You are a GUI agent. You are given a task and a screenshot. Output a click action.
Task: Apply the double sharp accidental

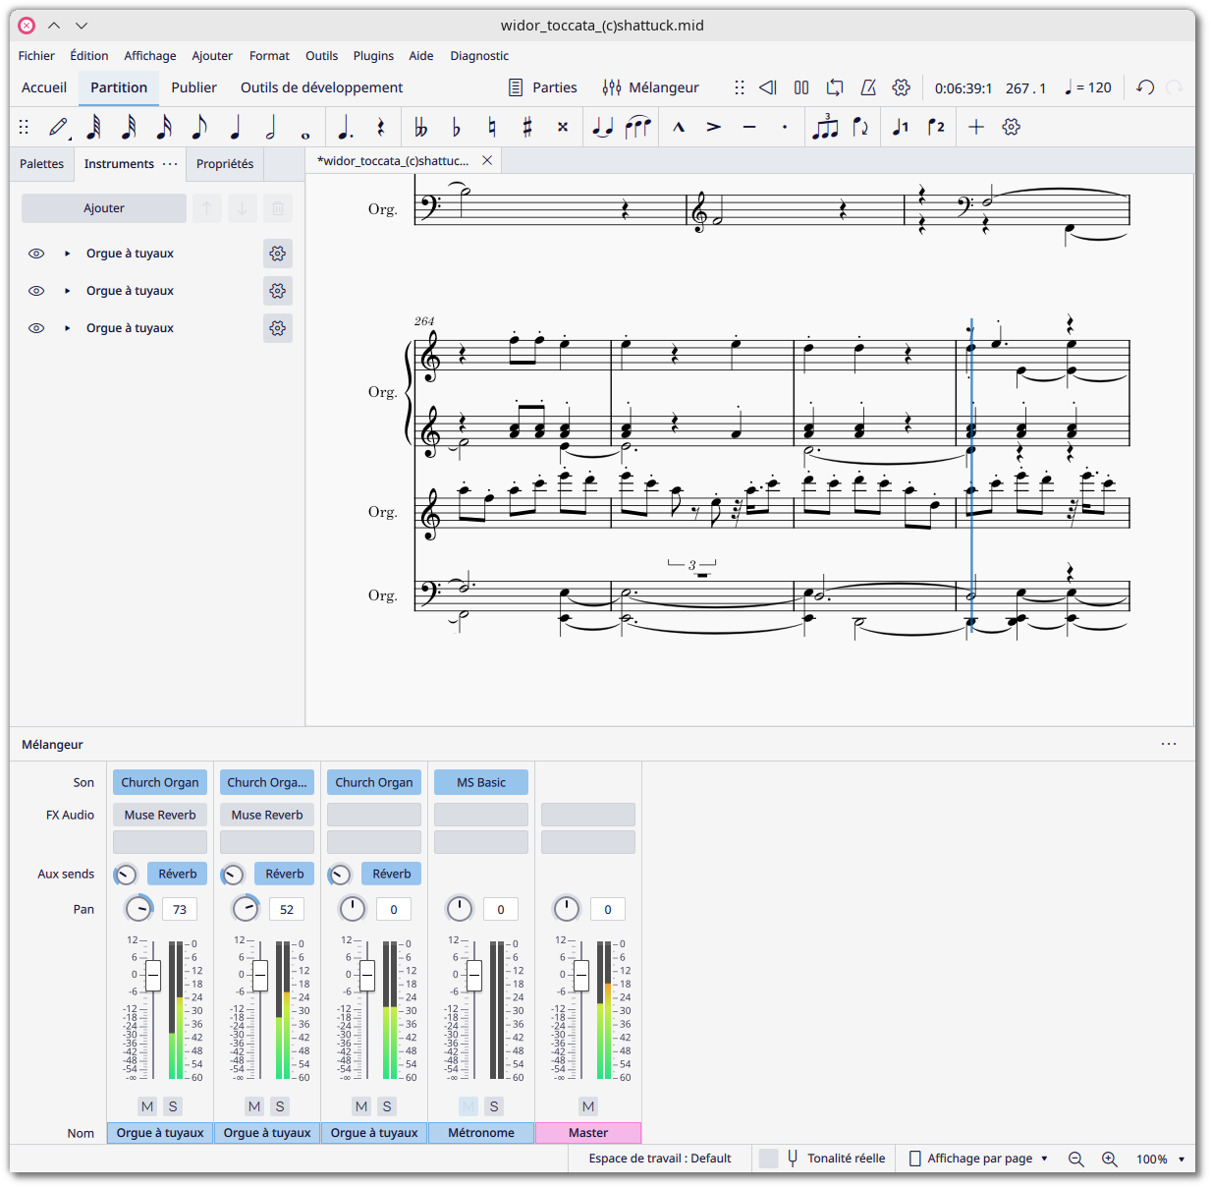(x=563, y=127)
